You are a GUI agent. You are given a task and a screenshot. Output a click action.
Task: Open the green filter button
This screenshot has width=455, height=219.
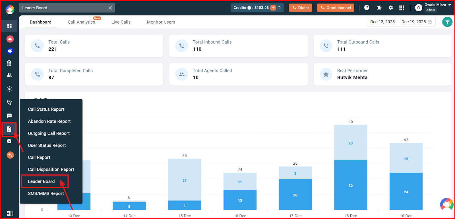tap(447, 22)
